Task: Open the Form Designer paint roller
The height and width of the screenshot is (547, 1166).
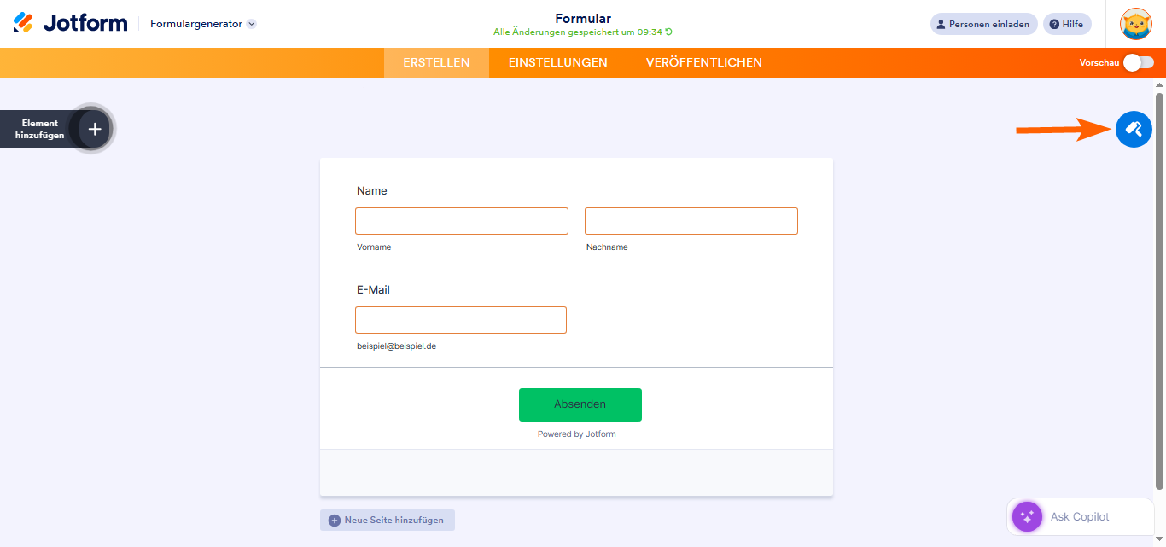Action: pos(1134,130)
